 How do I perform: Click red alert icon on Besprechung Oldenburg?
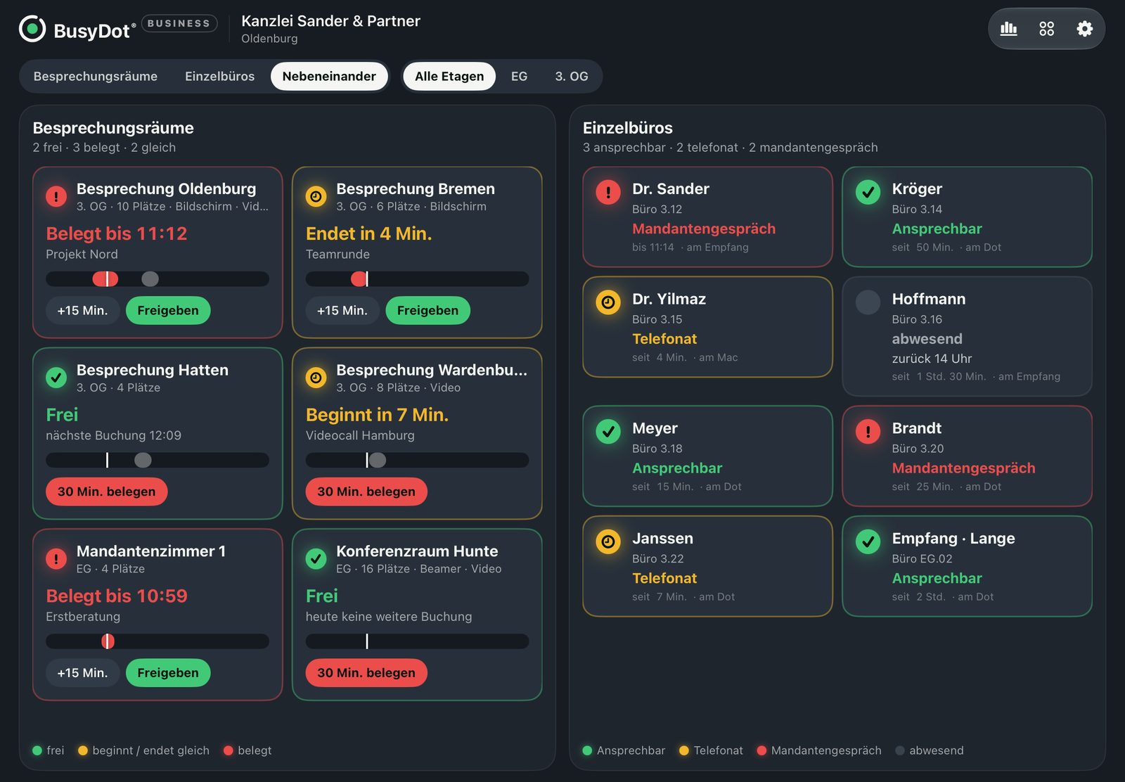56,196
